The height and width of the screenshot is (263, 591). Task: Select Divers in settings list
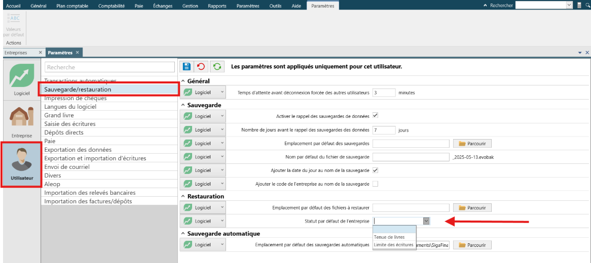(109, 176)
